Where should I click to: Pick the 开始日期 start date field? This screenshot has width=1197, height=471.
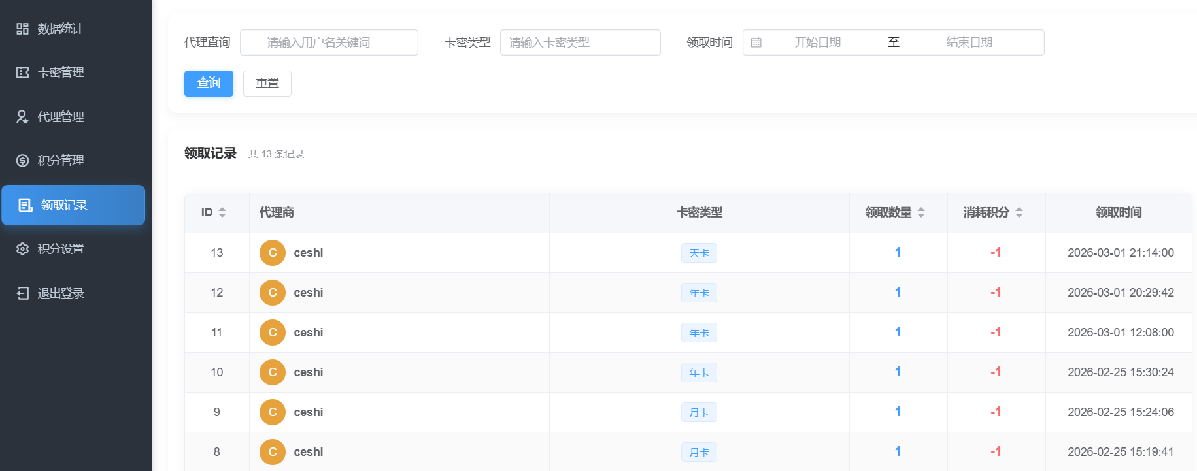click(817, 42)
